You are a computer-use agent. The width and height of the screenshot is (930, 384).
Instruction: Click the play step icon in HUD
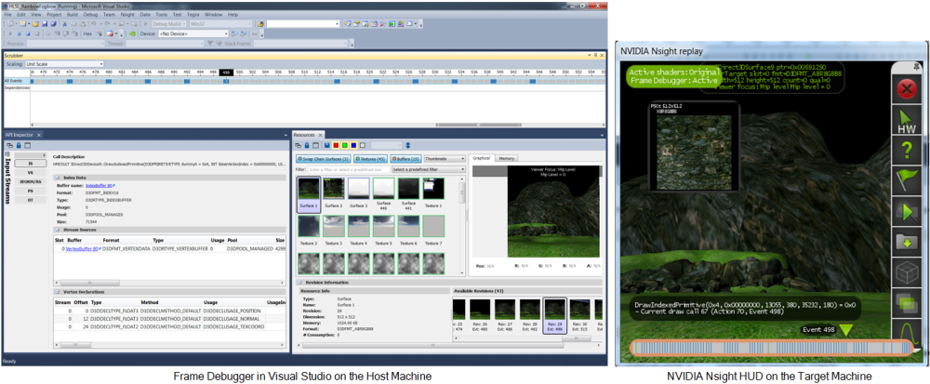[906, 211]
